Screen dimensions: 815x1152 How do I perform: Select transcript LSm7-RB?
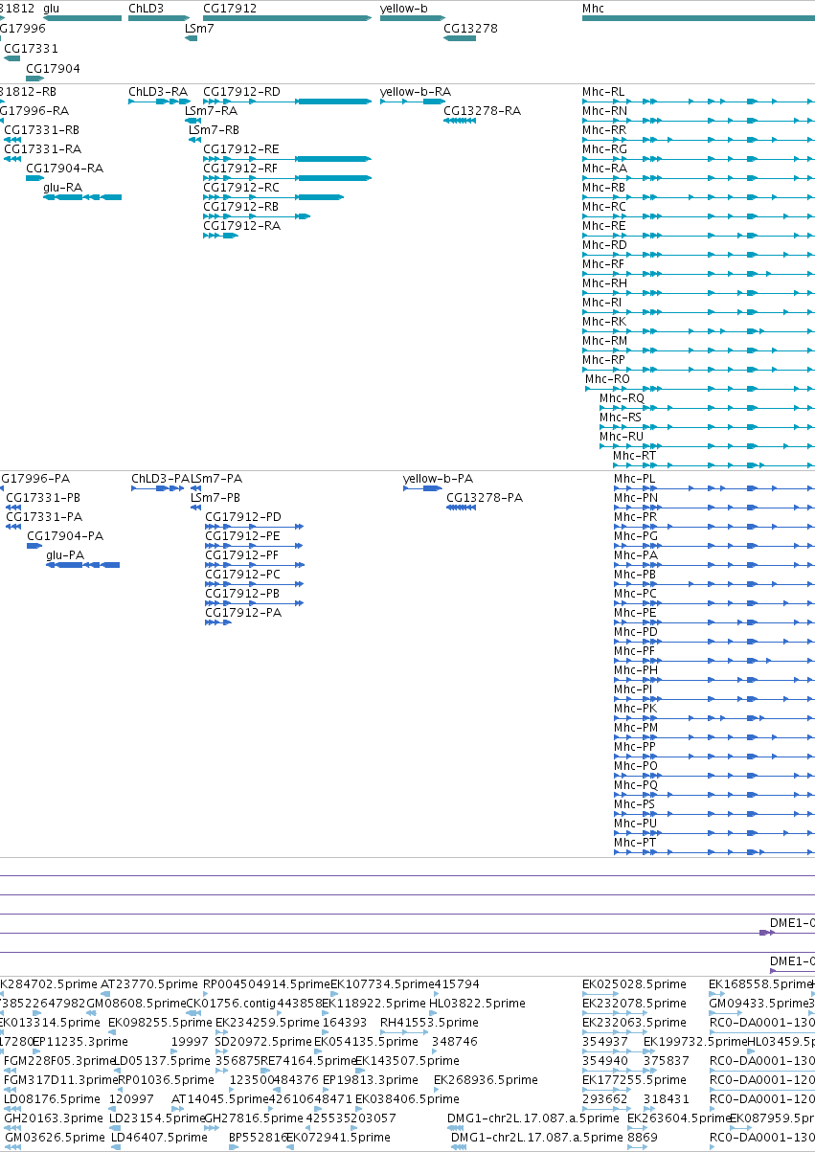[x=214, y=130]
